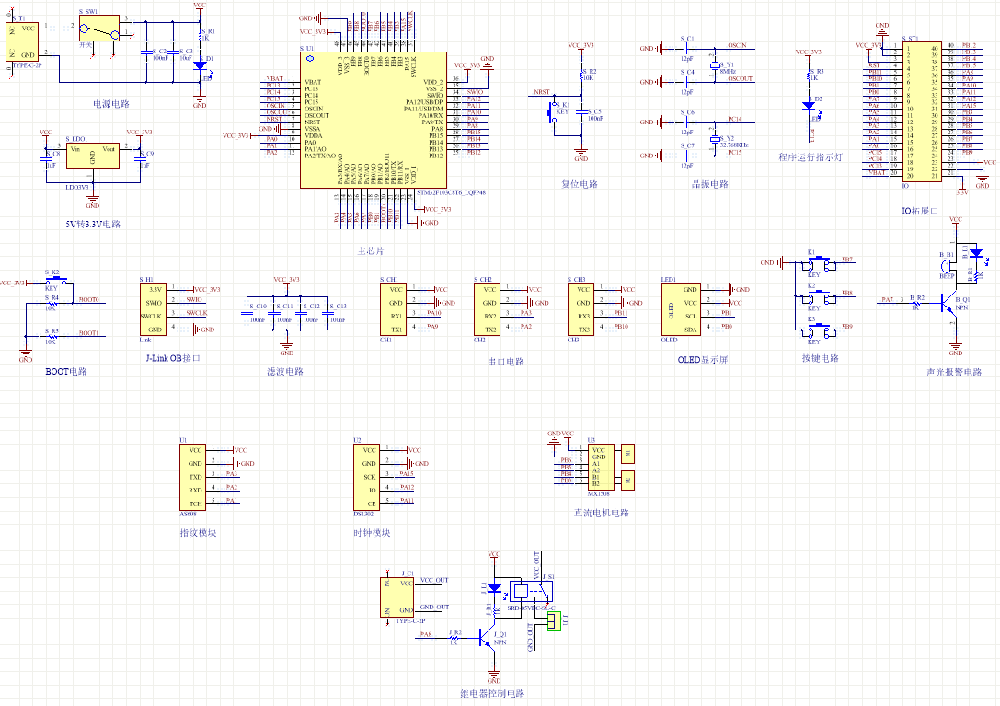Select the S_R3 1K LED resistor

point(809,75)
